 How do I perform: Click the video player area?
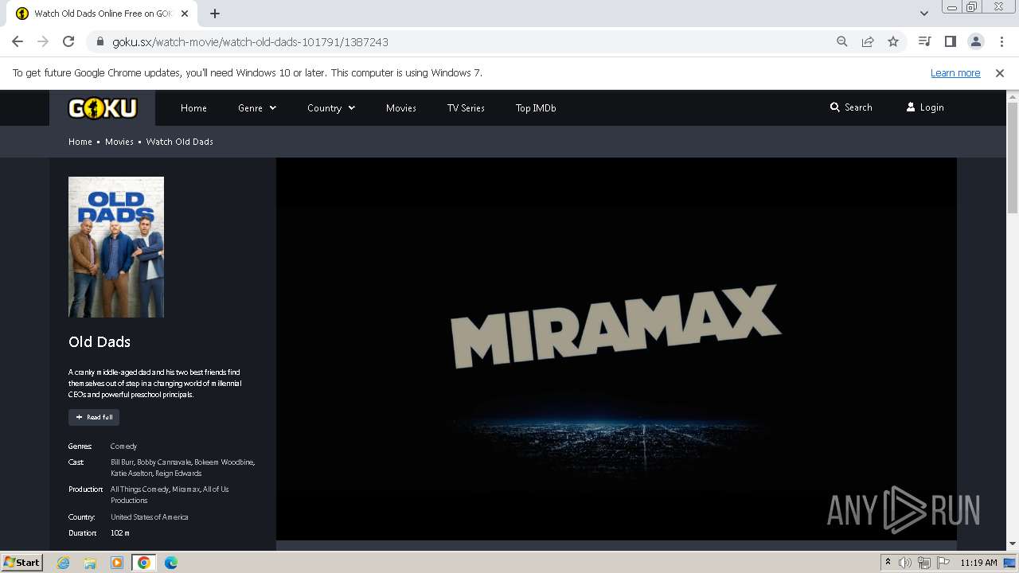[x=616, y=349]
